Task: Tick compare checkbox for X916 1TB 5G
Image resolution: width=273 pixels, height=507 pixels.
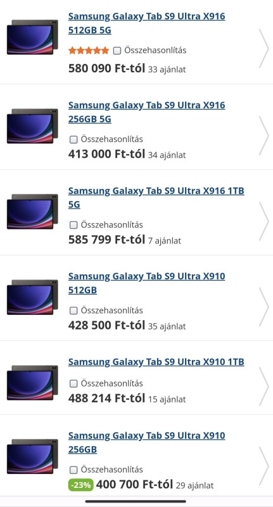Action: [73, 225]
